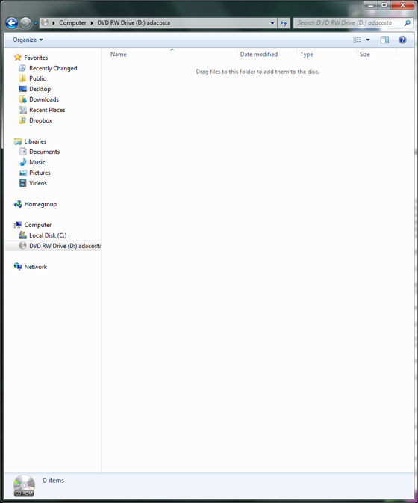Open Recently Changed under Favorites
Viewport: 418px width, 503px height.
53,68
